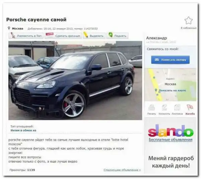Image resolution: width=201 pixels, height=179 pixels.
Task: Open the Porsche Cayenne photo
Action: click(75, 80)
